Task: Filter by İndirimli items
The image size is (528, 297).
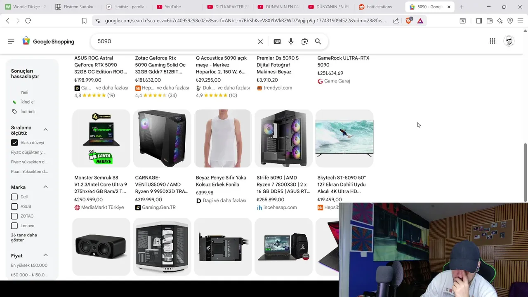Action: (x=28, y=112)
